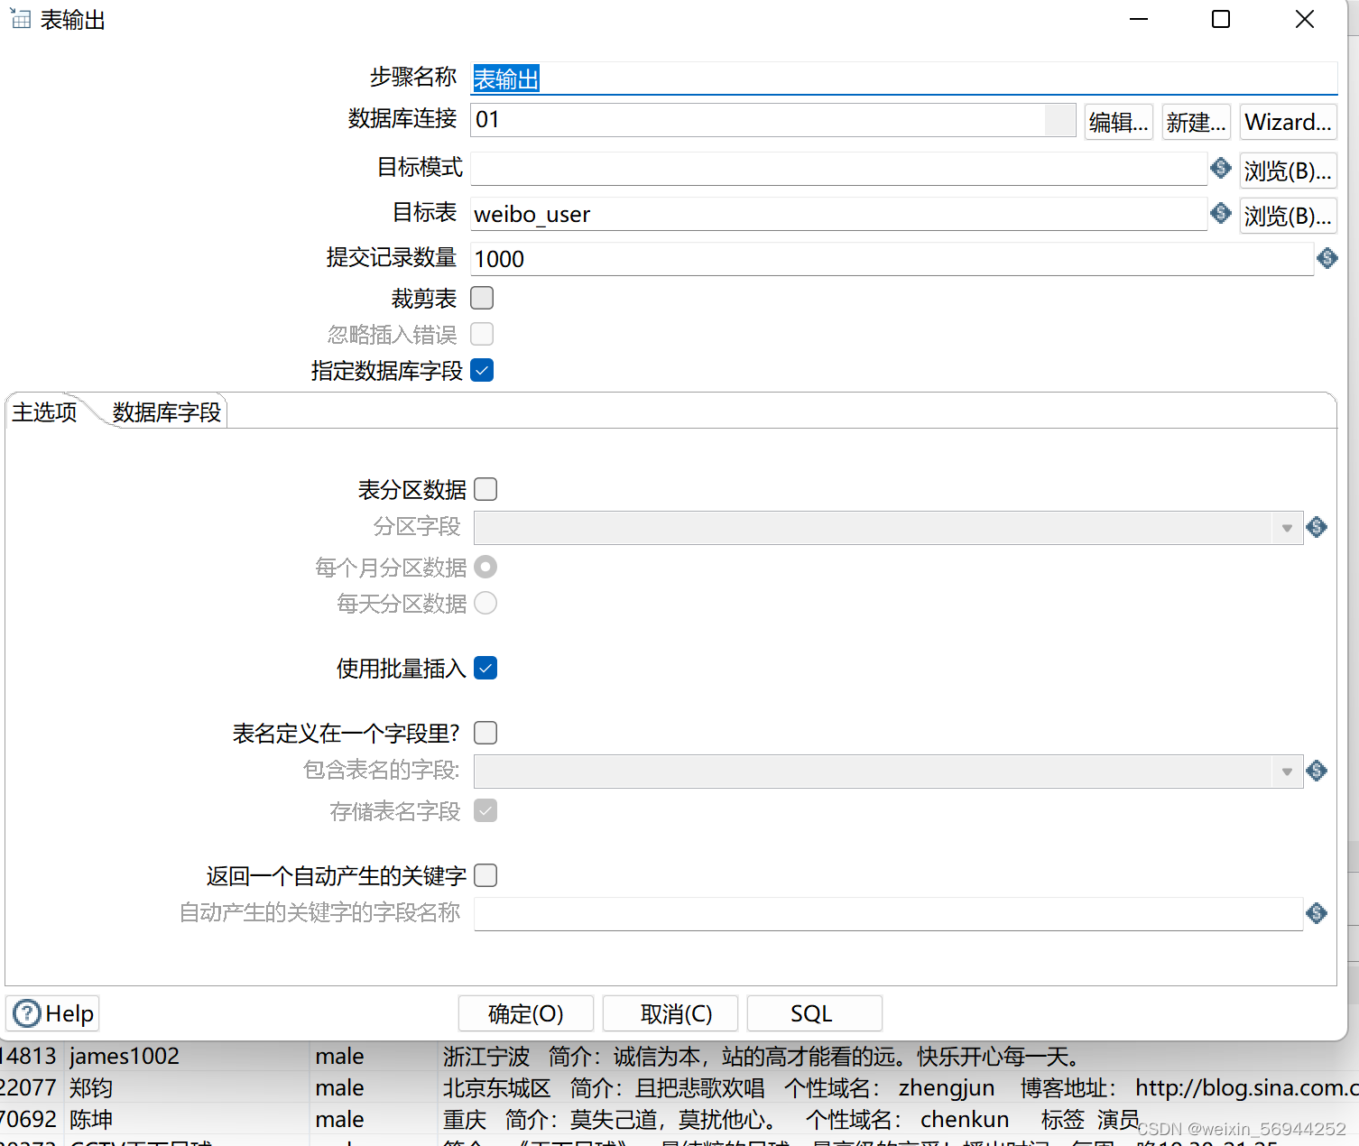Switch to the 数据库字段 tab

coord(166,411)
